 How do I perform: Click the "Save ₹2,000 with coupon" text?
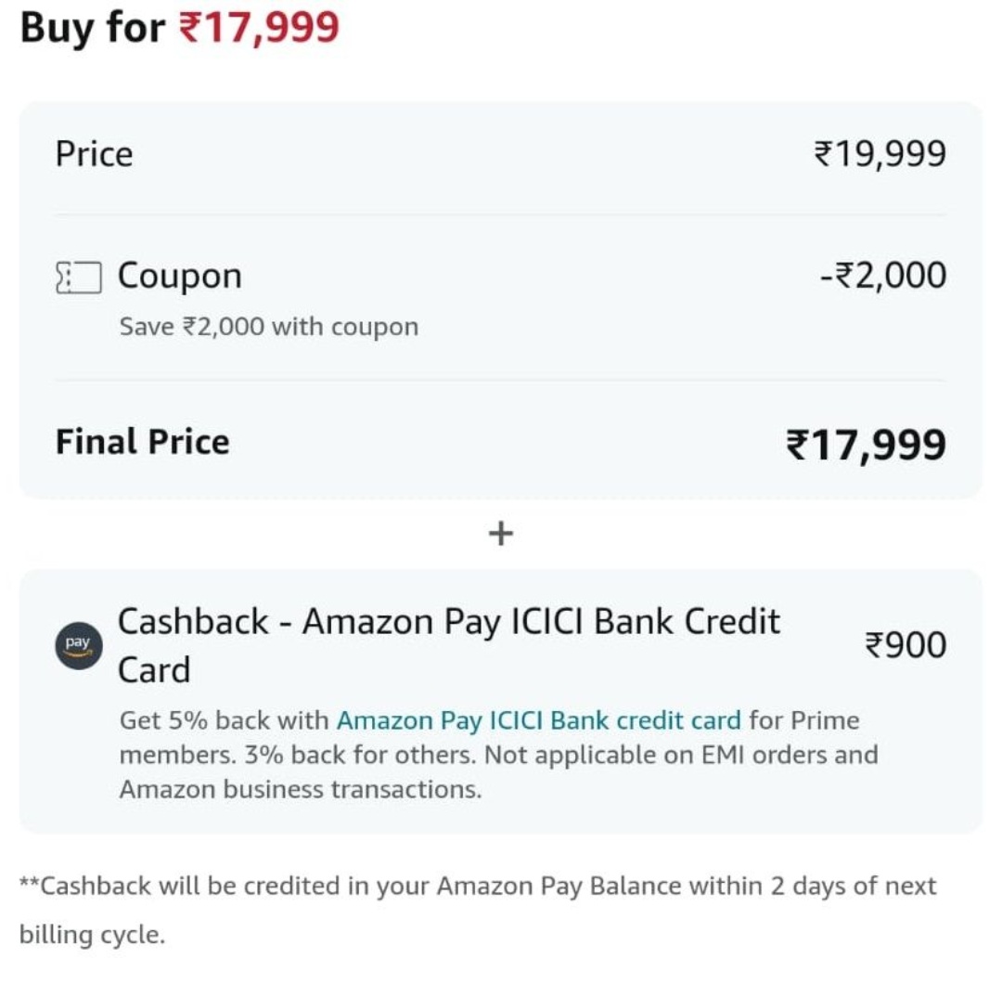(x=268, y=327)
